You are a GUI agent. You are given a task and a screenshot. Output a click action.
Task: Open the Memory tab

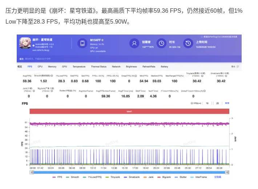pos(52,67)
